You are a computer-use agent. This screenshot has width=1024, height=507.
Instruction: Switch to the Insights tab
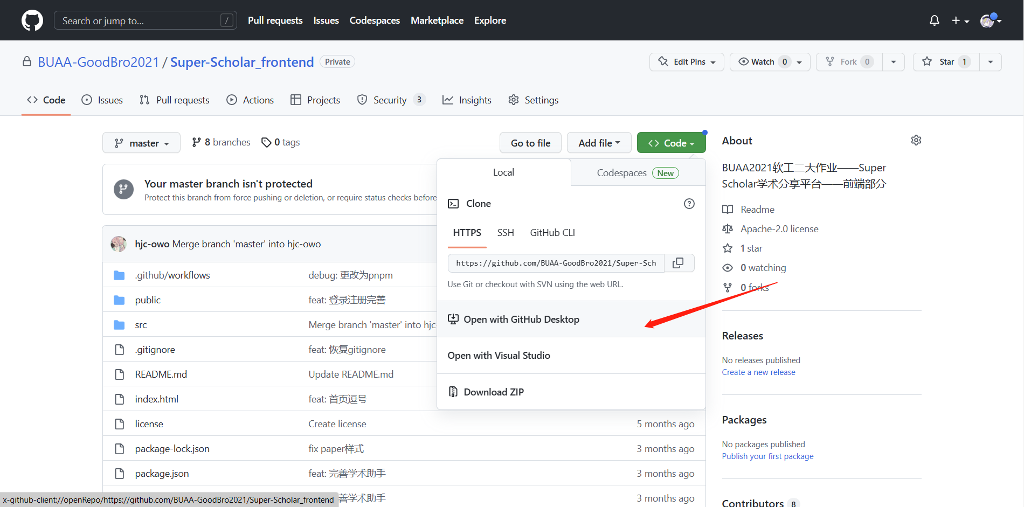click(467, 100)
